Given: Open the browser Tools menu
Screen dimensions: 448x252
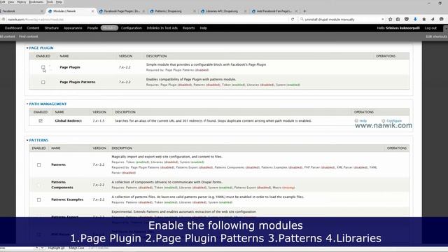Looking at the screenshot, I should coord(50,1).
